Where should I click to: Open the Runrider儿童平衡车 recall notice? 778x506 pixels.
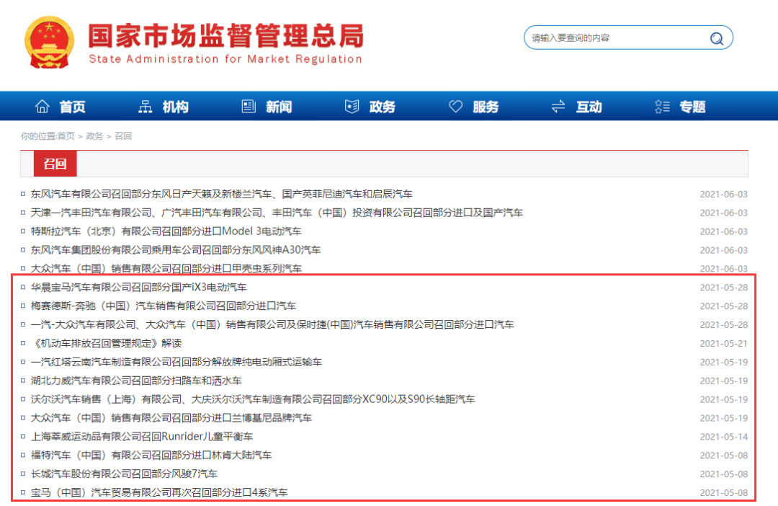pyautogui.click(x=141, y=437)
